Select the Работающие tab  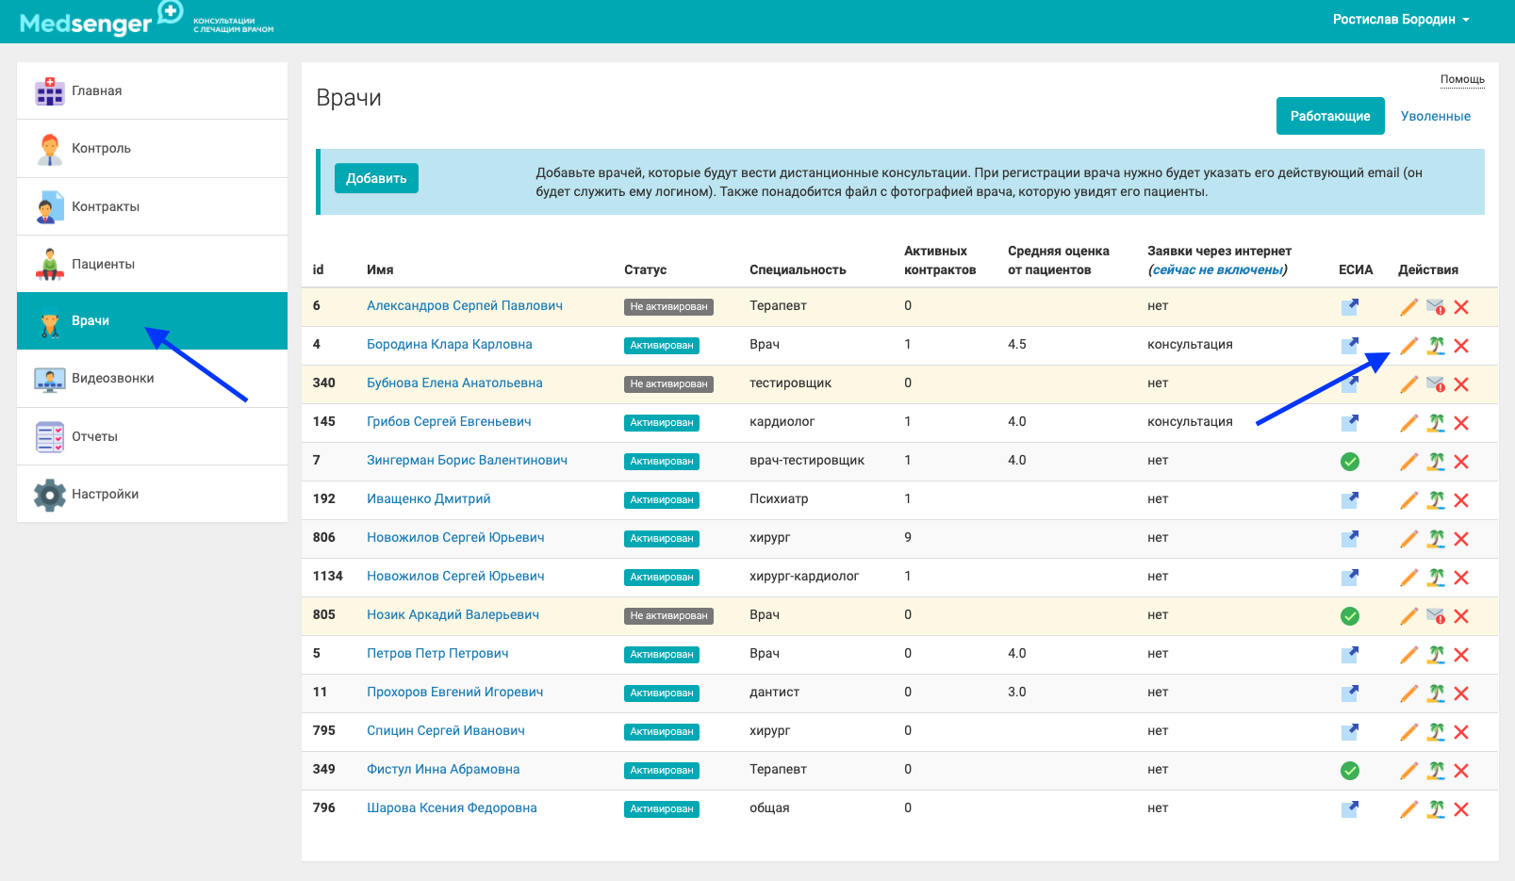click(1329, 116)
